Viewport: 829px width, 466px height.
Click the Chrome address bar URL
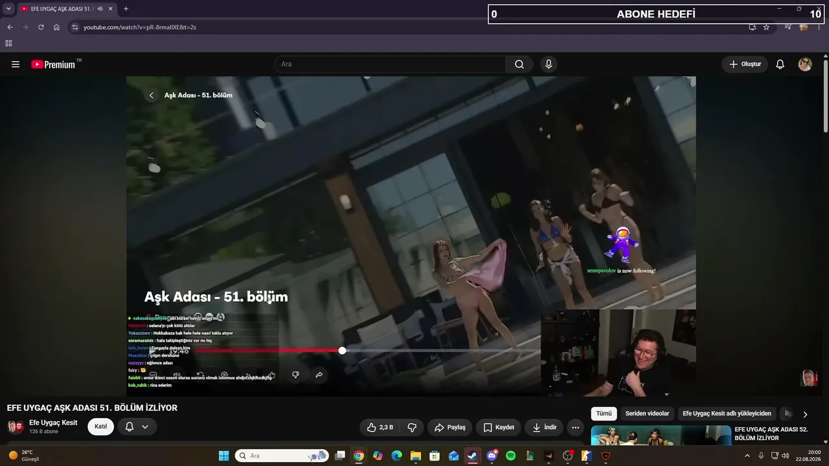click(140, 27)
